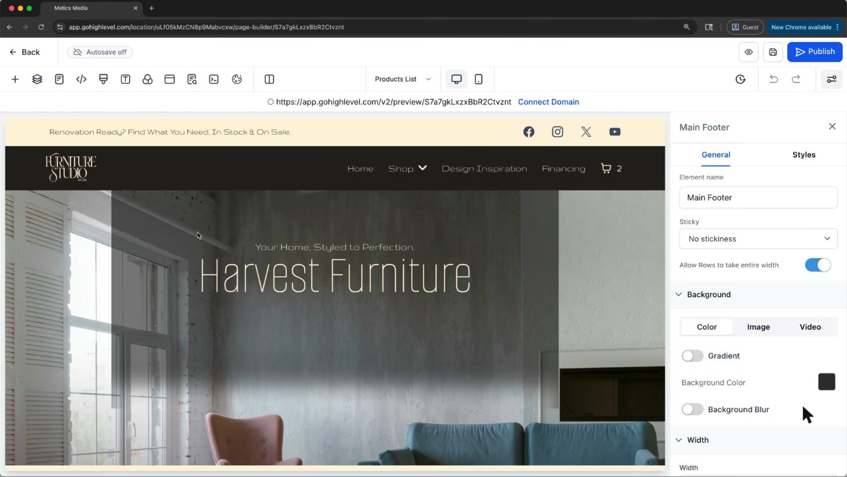Open the Background Color swatch
This screenshot has width=847, height=477.
[x=827, y=382]
